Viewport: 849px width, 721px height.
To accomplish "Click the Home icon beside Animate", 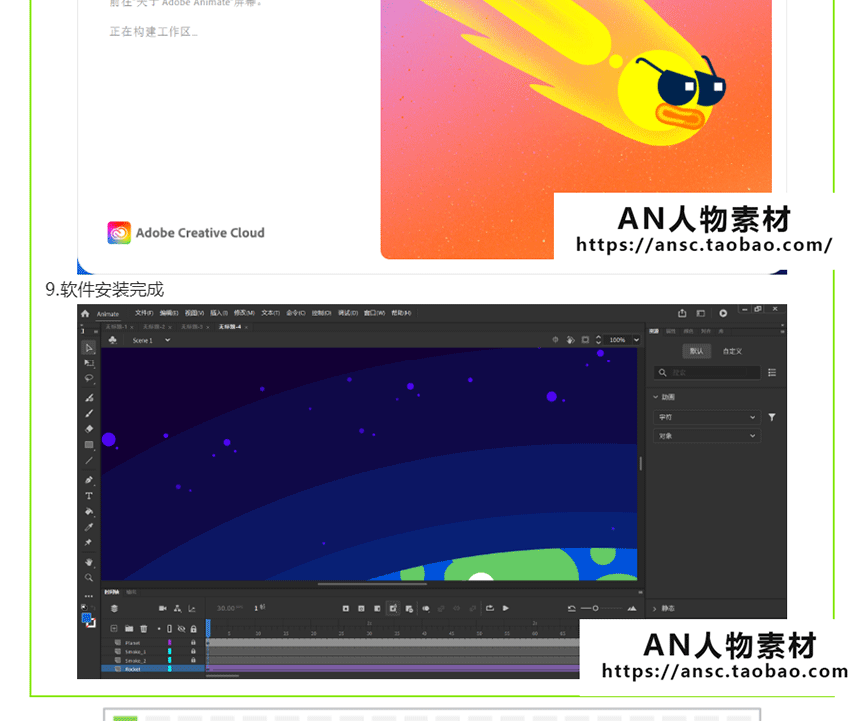I will coord(85,313).
